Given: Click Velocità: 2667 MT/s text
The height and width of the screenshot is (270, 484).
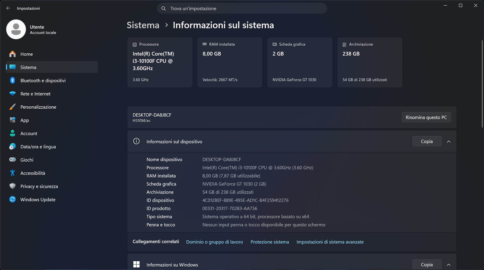Looking at the screenshot, I should tap(220, 80).
